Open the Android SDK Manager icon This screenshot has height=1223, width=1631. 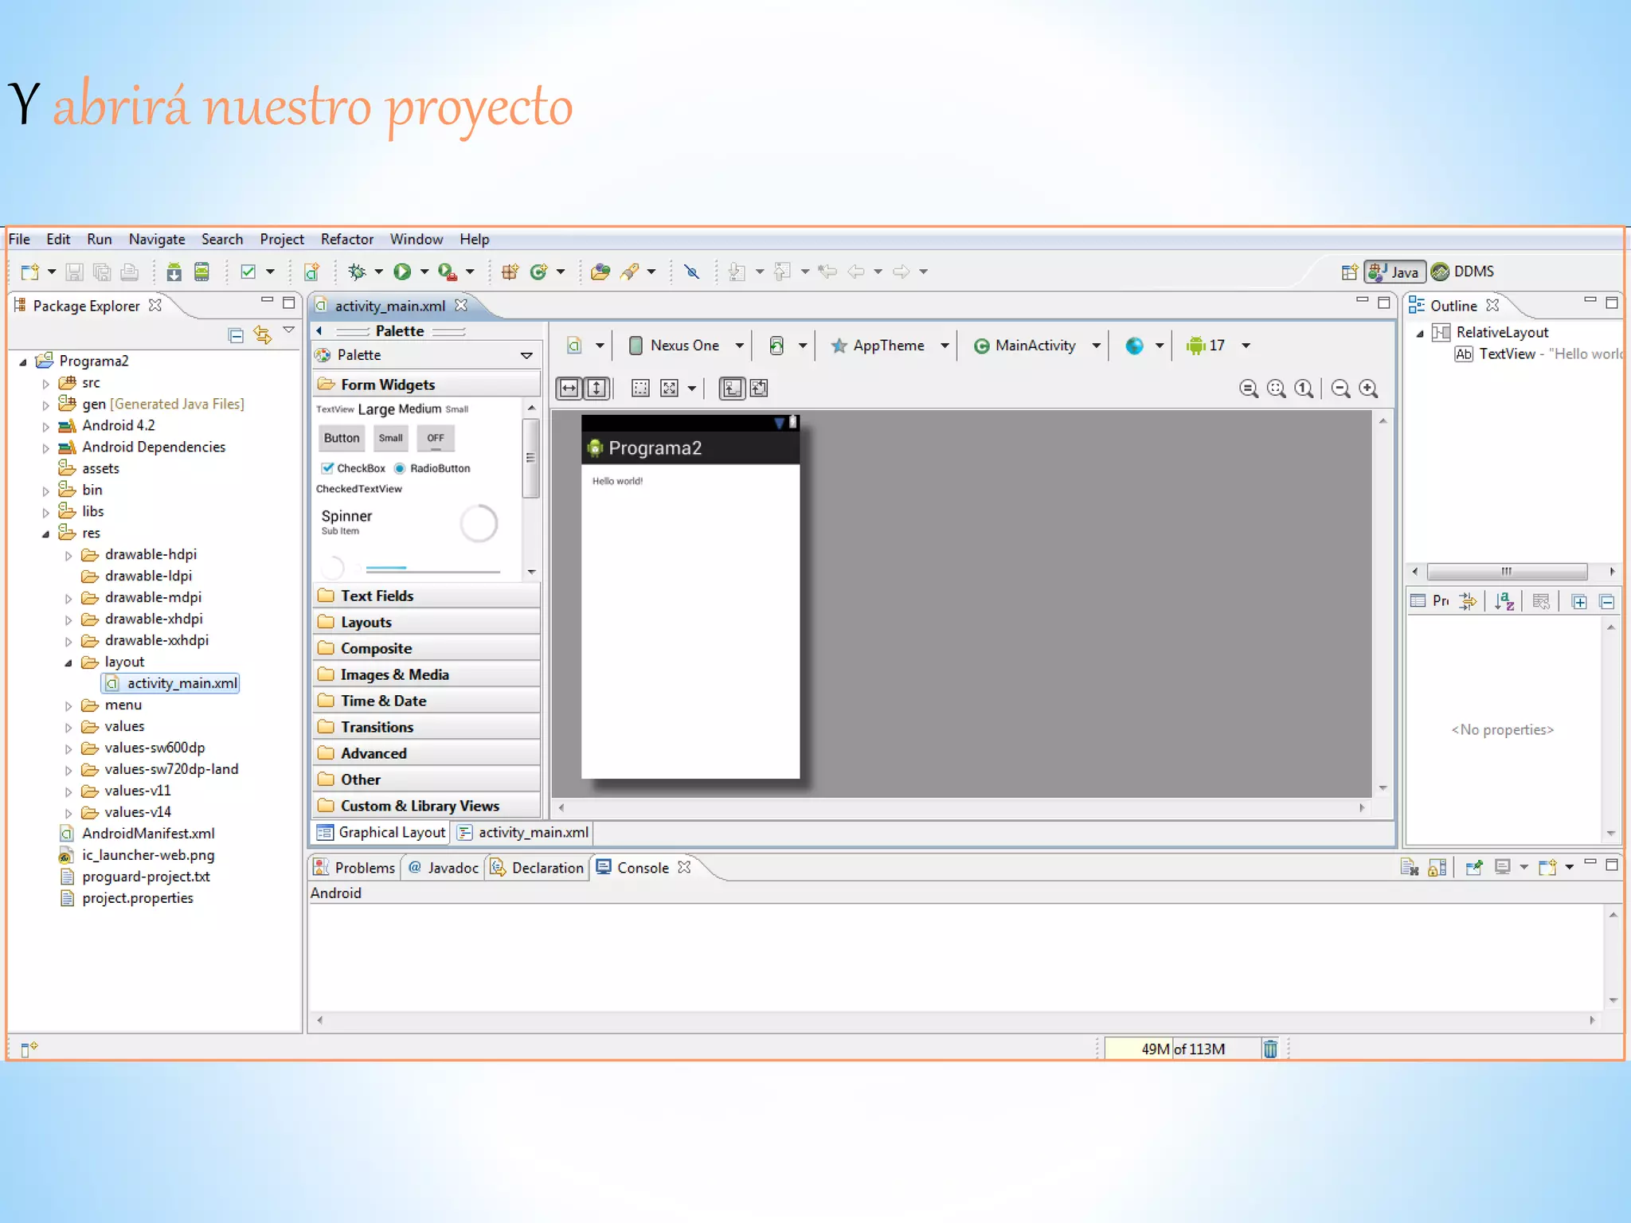174,272
